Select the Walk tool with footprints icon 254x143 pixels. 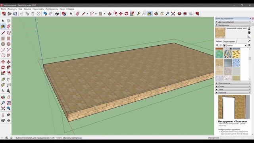[x=3, y=121]
